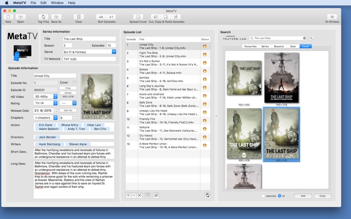Switch to the Seasons tab
The width and height of the screenshot is (351, 219).
[x=279, y=46]
